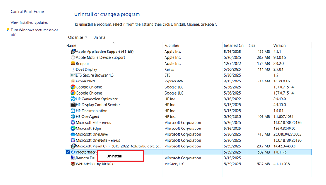Click ETS publisher cell
This screenshot has width=326, height=185.
tap(167, 75)
